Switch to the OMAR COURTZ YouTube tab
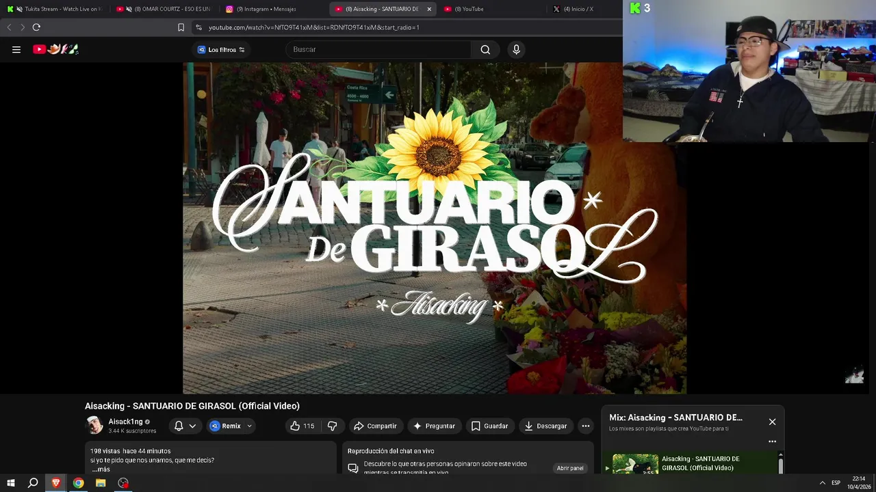 (164, 9)
